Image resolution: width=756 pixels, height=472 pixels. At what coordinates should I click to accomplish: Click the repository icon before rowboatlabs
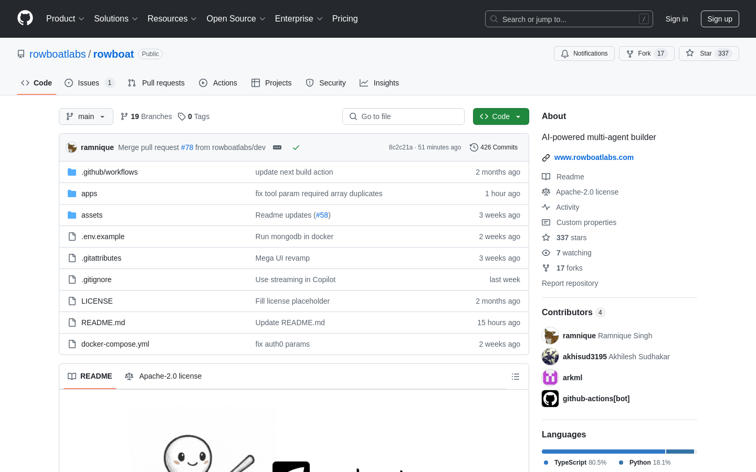click(21, 54)
